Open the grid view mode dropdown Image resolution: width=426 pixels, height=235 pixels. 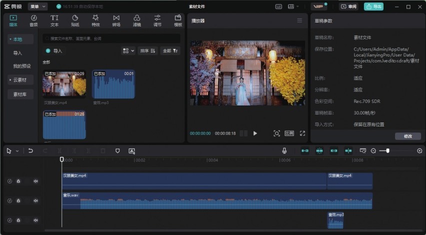[x=128, y=50]
